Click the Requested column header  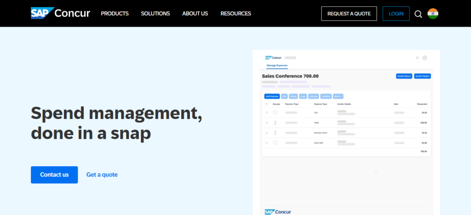pyautogui.click(x=422, y=104)
